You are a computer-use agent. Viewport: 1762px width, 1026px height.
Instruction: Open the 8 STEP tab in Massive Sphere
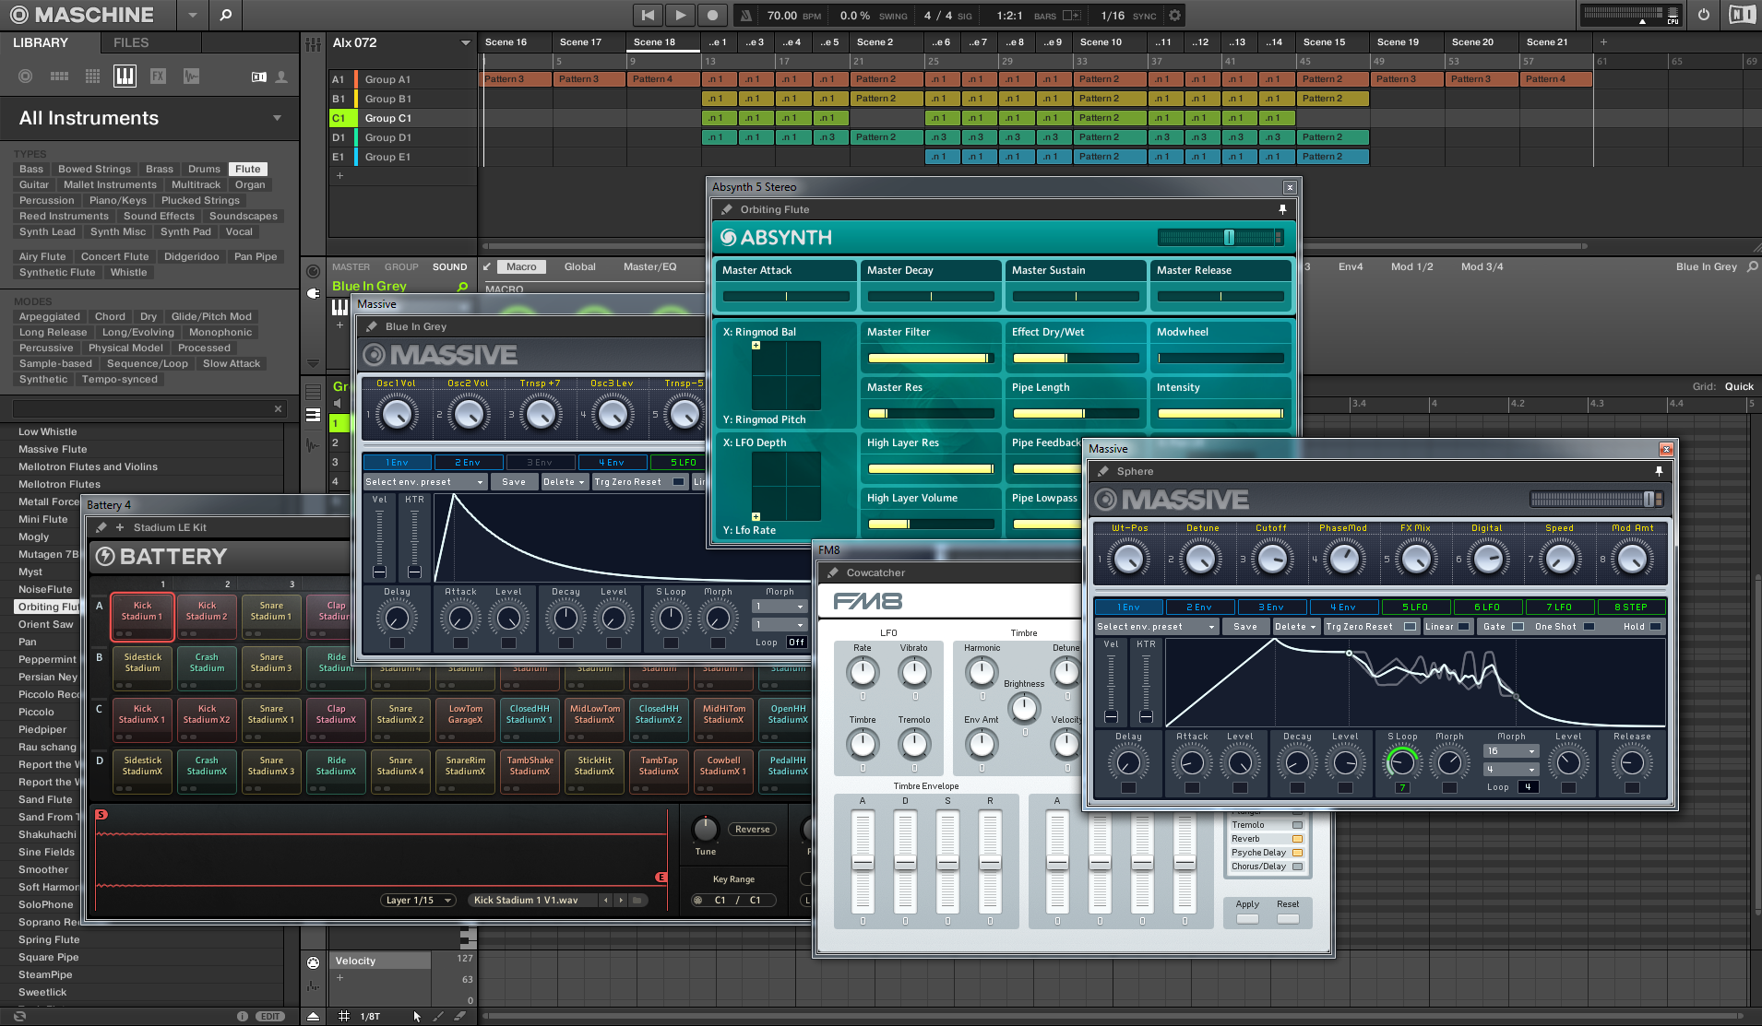coord(1631,607)
